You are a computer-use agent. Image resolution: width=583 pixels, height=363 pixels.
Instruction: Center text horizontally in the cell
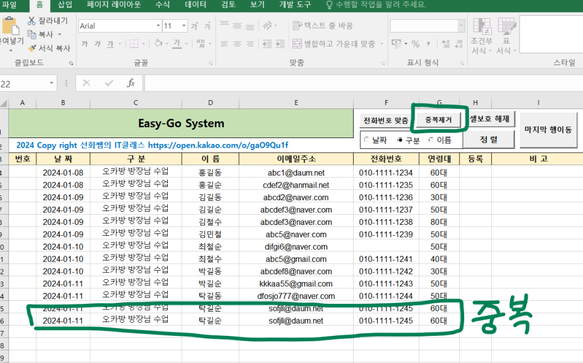(x=237, y=44)
